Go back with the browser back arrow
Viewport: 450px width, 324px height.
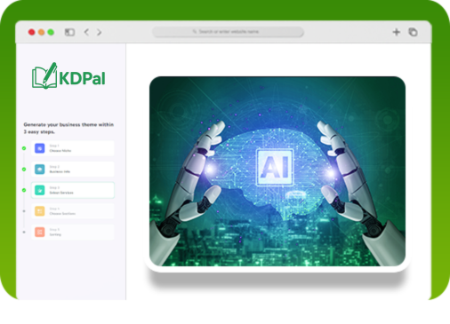pyautogui.click(x=86, y=32)
